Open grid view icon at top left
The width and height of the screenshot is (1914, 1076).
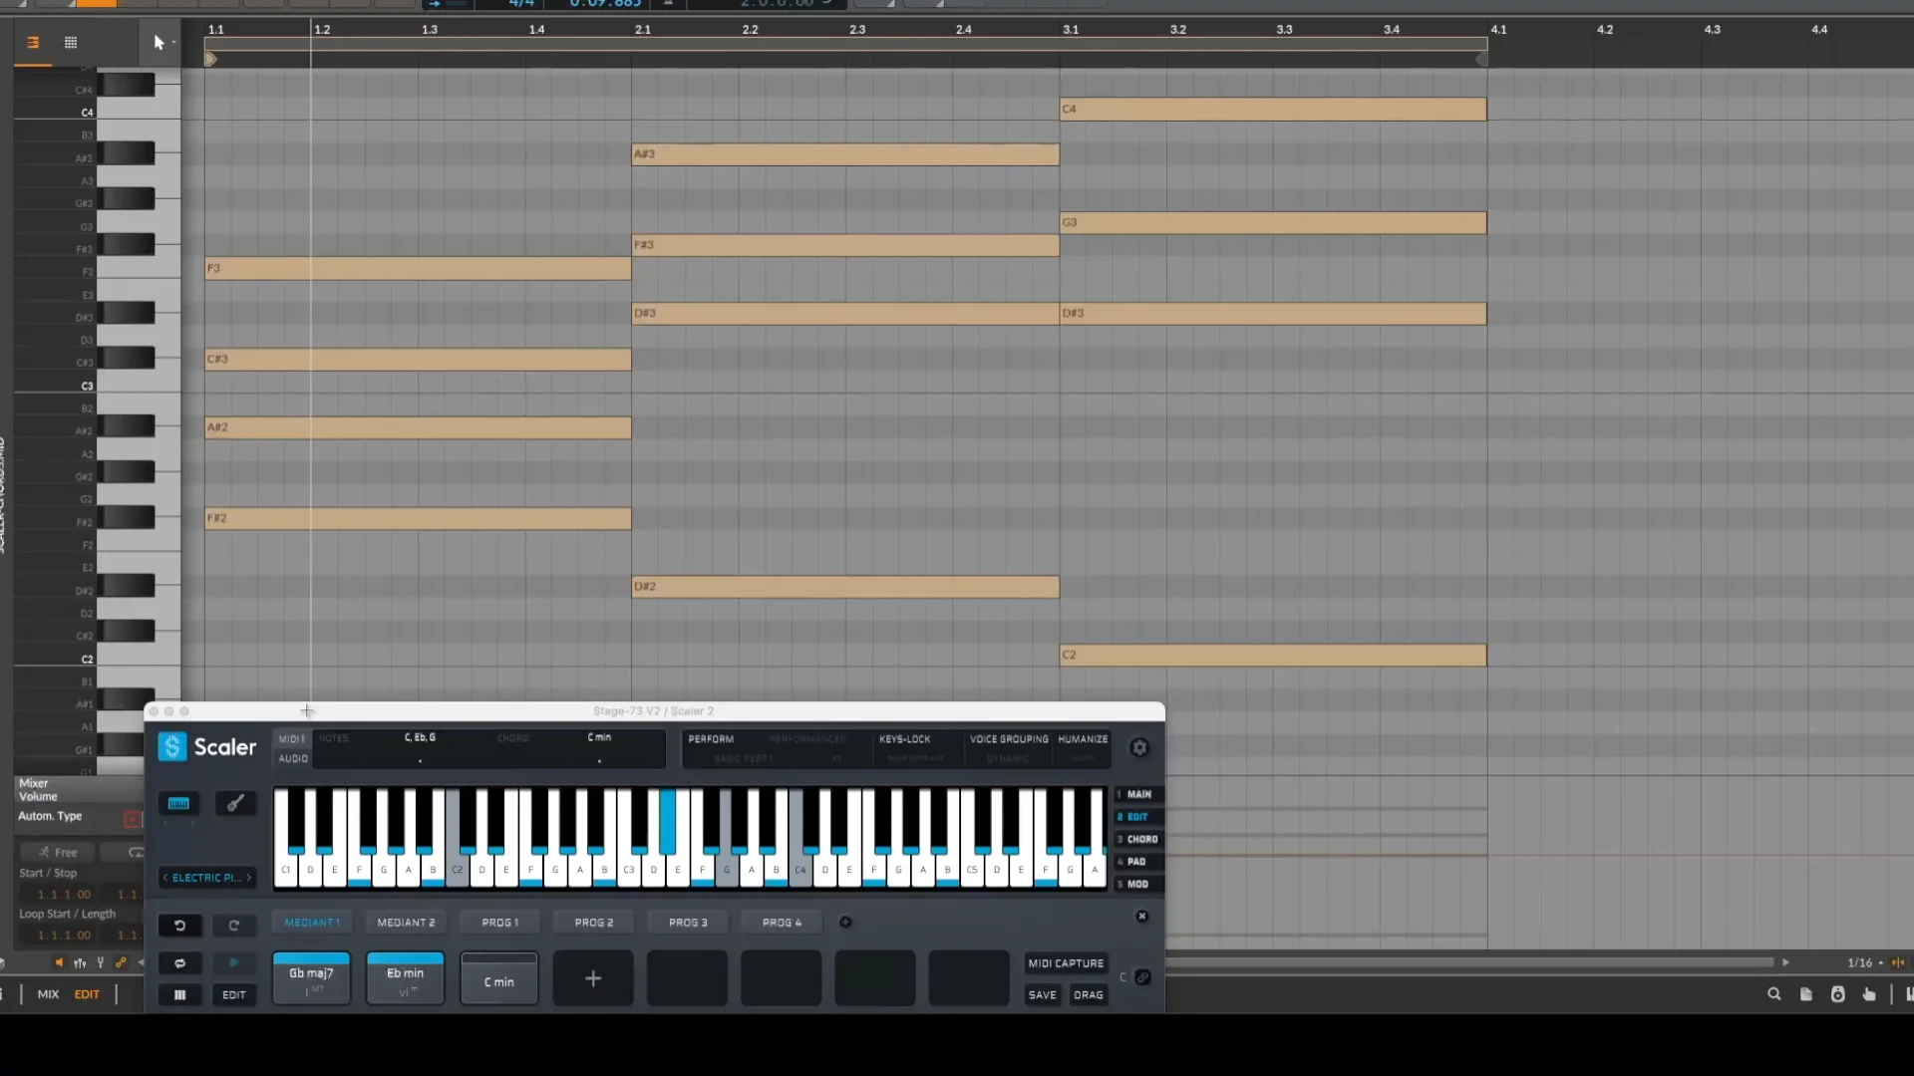(71, 43)
